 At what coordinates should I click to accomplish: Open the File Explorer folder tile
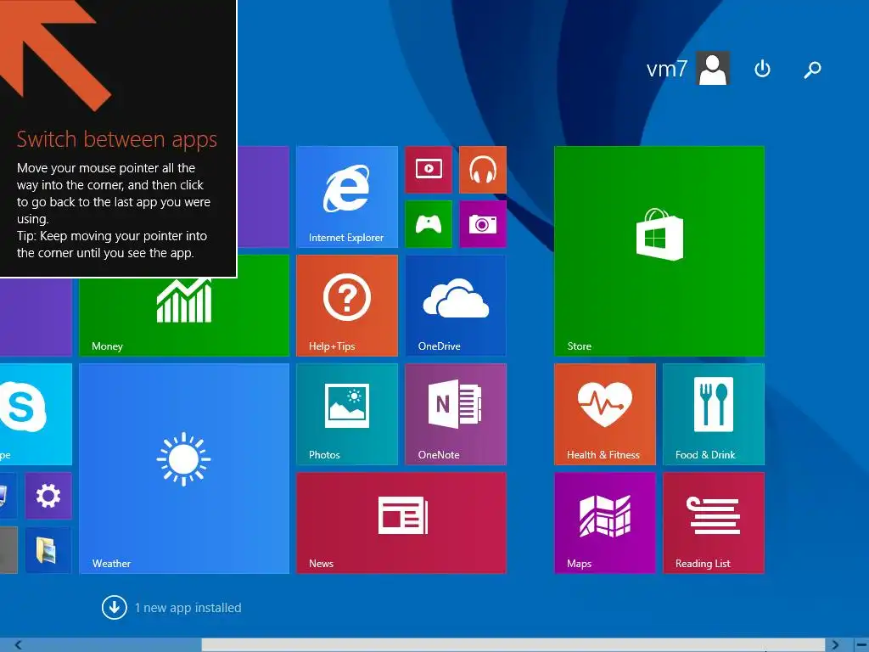click(x=48, y=550)
